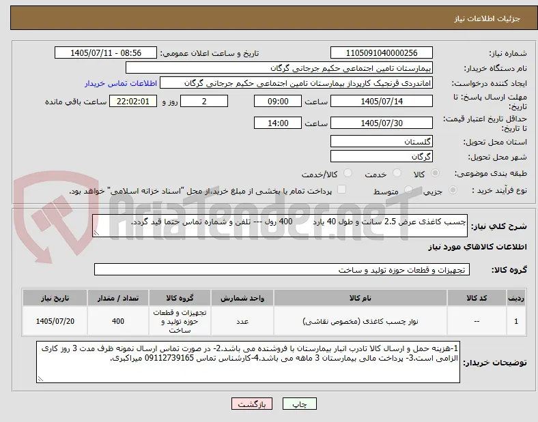Select the جزیی purchase type radio
The width and height of the screenshot is (538, 422).
coord(453,190)
